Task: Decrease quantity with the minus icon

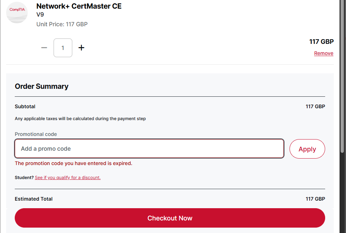Action: [x=44, y=48]
